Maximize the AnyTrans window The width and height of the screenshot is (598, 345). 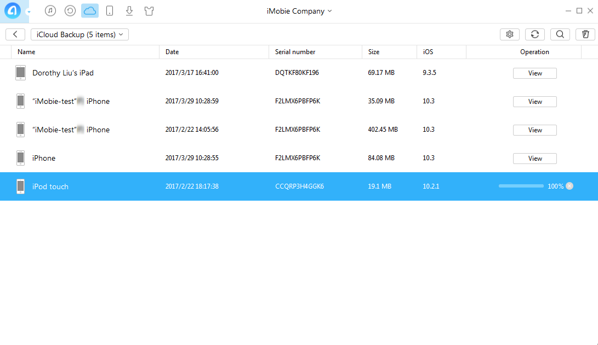click(x=579, y=10)
